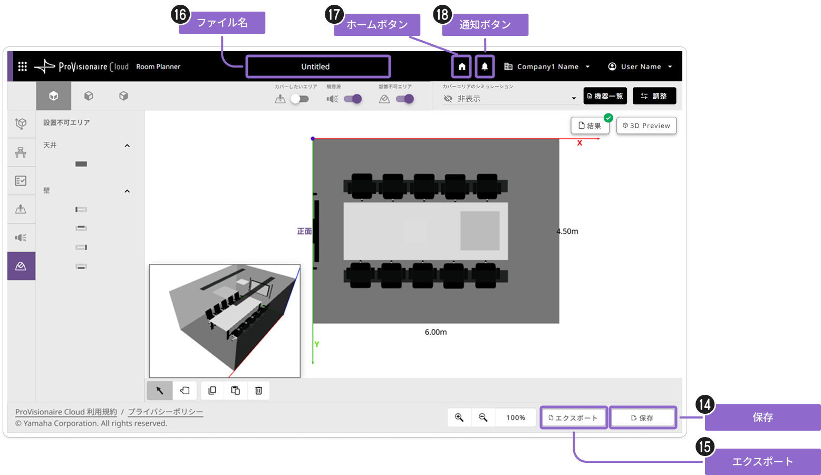Image resolution: width=821 pixels, height=475 pixels.
Task: Open the プライバシーポリシー link
Action: pos(166,412)
